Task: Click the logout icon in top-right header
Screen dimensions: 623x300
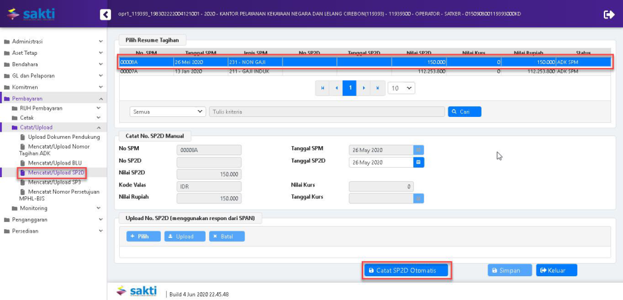Action: [608, 14]
